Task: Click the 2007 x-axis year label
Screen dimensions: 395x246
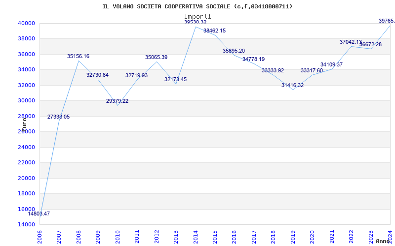Action: coord(59,237)
